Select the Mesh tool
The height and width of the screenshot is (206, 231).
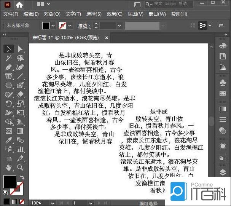tap(8, 131)
